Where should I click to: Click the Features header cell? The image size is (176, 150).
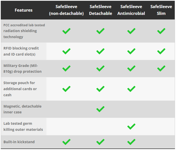pyautogui.click(x=24, y=10)
